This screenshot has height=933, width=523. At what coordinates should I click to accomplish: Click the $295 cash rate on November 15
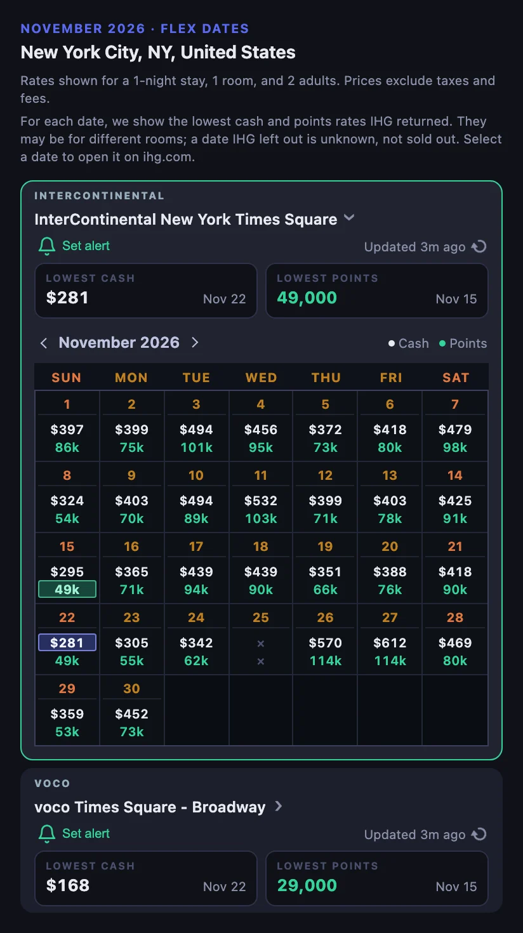pos(67,572)
